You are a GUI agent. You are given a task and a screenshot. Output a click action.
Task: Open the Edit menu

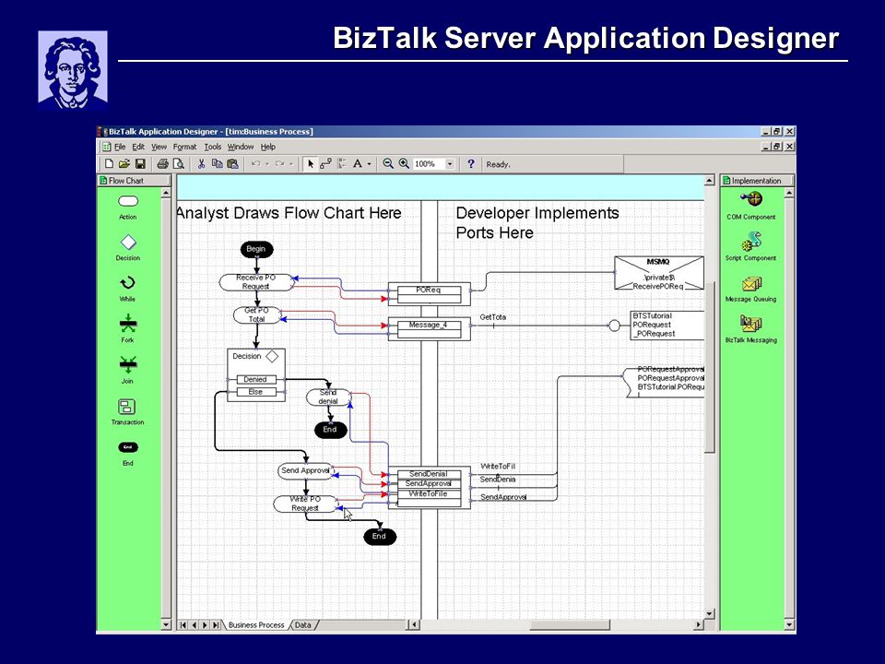[138, 147]
